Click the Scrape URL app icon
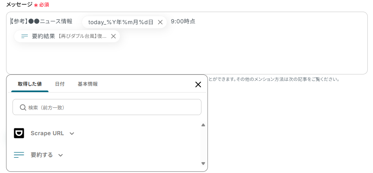 19,133
